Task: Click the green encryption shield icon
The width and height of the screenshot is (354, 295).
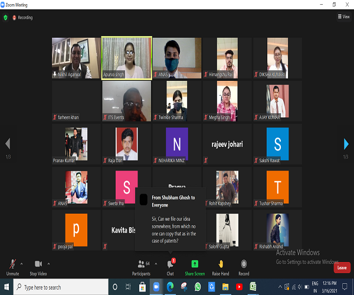Action: point(5,17)
